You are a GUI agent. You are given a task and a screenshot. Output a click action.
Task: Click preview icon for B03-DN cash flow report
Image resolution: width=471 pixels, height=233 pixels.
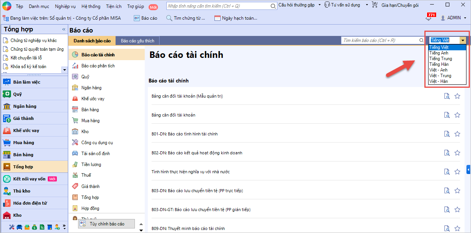tap(447, 191)
